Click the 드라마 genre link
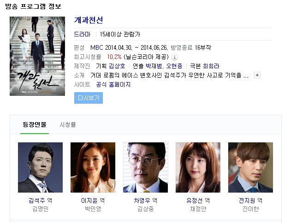 pos(82,34)
